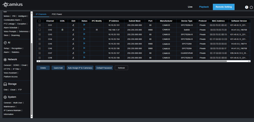Tick the checkbox for CH3 row
This screenshot has width=254, height=122.
pyautogui.click(x=40, y=35)
